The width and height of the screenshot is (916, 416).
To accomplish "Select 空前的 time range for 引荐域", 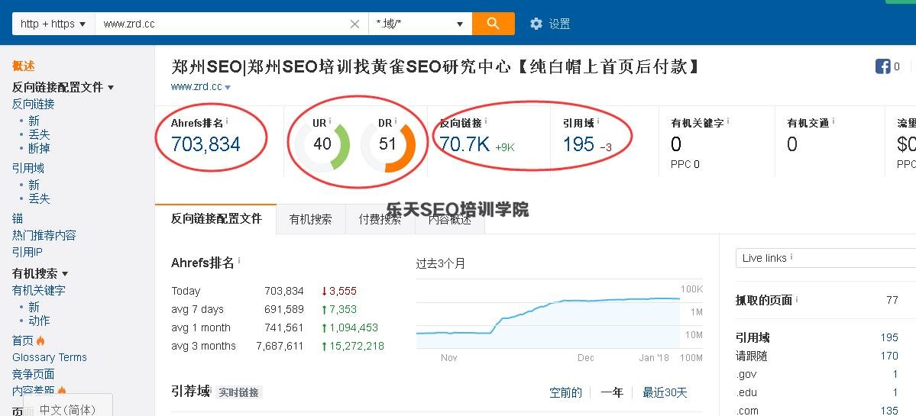I will [x=565, y=392].
